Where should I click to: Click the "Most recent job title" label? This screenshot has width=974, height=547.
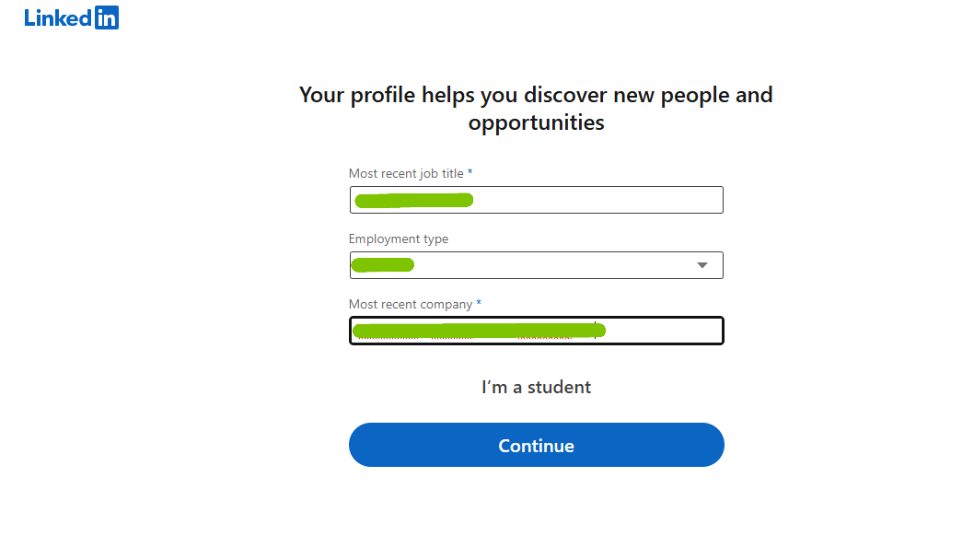pyautogui.click(x=406, y=173)
